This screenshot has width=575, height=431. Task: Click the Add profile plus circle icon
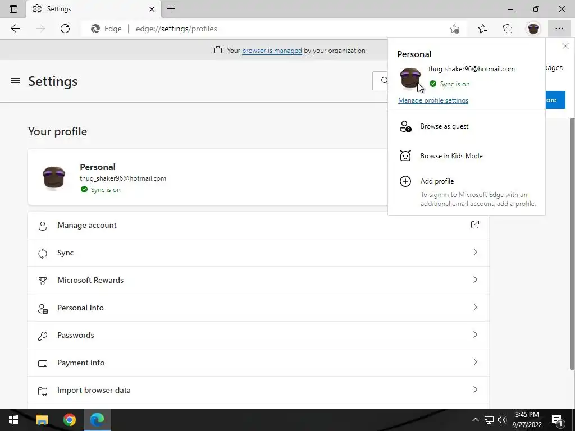click(405, 181)
